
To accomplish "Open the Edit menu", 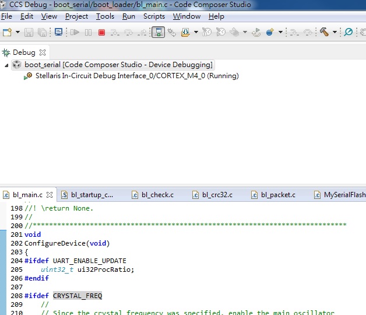I will pos(27,16).
